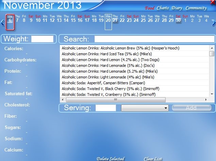This screenshot has height=161, width=216.
Task: Pick Tuesday 3 of next month
Action: (x=199, y=19)
